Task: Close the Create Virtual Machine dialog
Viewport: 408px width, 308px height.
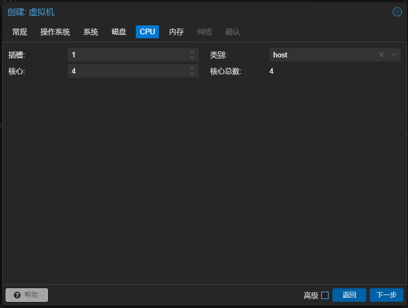Action: click(397, 12)
